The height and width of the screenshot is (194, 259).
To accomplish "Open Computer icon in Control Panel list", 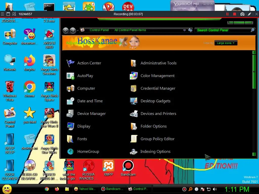I will (70, 88).
